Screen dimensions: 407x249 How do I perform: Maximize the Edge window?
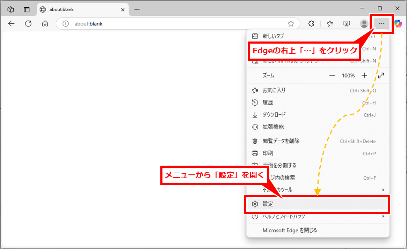tap(380, 9)
